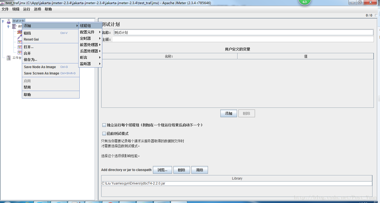Expand the 前置处理器 submenu
The height and width of the screenshot is (203, 380).
click(x=90, y=45)
